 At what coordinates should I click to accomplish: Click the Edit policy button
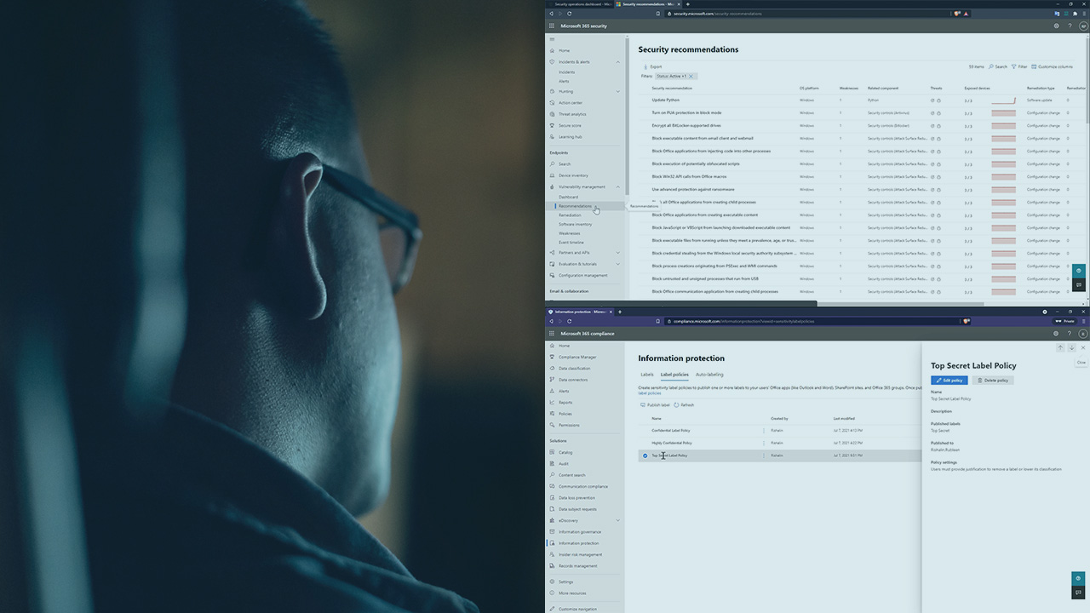click(x=949, y=381)
